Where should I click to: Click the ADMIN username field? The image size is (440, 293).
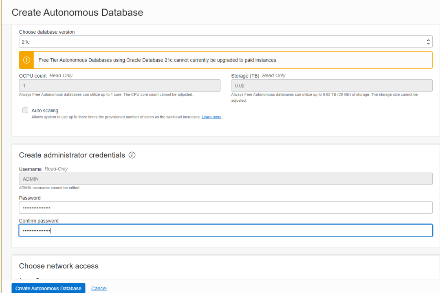click(226, 179)
